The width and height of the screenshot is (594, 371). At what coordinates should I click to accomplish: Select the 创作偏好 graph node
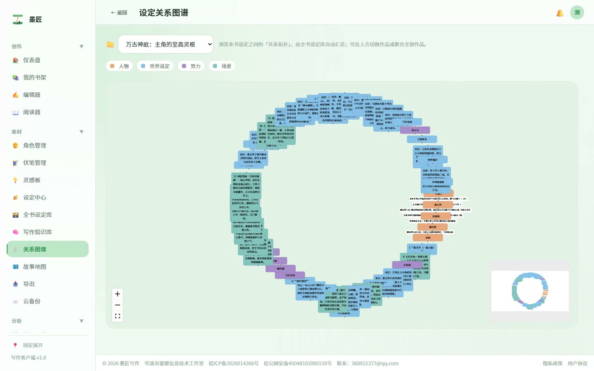tap(433, 160)
